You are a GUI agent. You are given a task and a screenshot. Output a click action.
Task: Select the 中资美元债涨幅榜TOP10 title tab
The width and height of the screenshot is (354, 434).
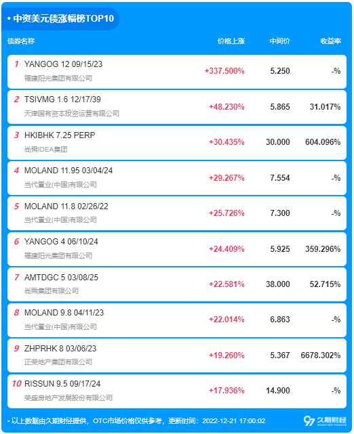point(60,18)
